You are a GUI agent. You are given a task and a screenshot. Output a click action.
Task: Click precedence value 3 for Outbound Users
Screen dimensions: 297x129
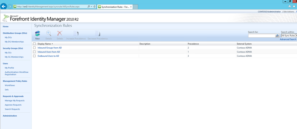pyautogui.click(x=188, y=56)
